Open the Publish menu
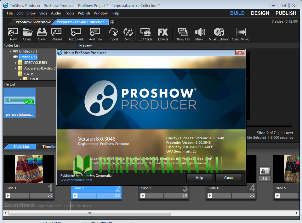302x223 pixels. click(x=84, y=13)
